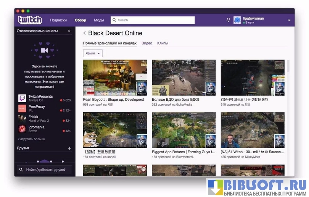Add a friend with the plus icon
Image resolution: width=309 pixels, height=197 pixels.
pos(69,148)
